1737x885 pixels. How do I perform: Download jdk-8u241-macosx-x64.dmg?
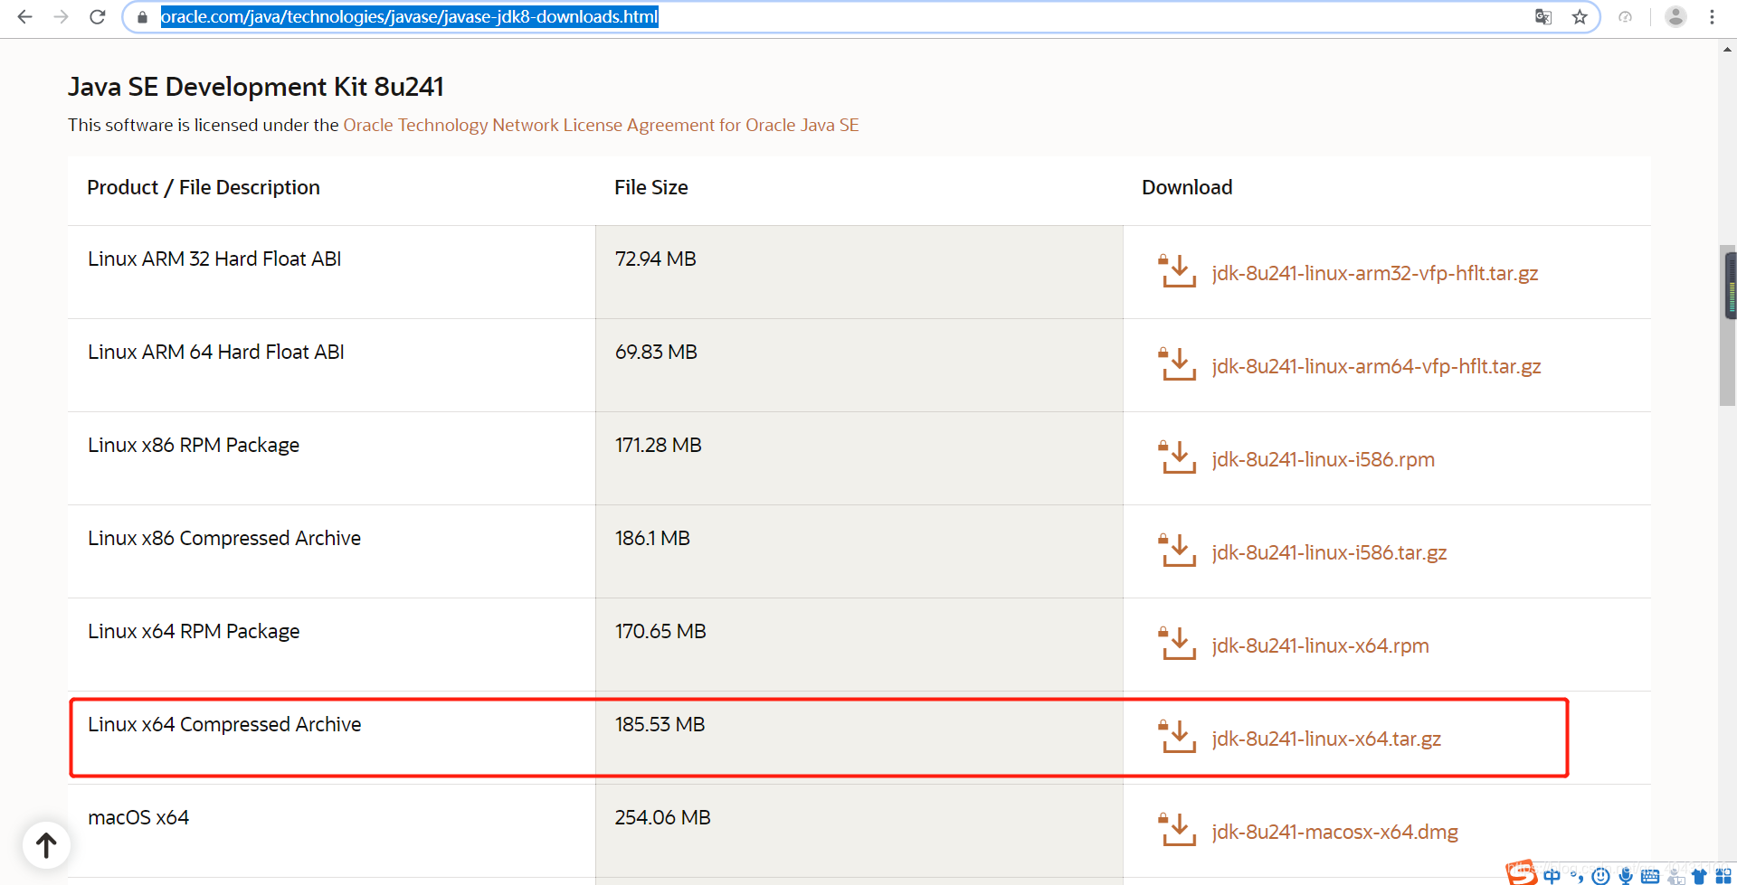[1334, 832]
